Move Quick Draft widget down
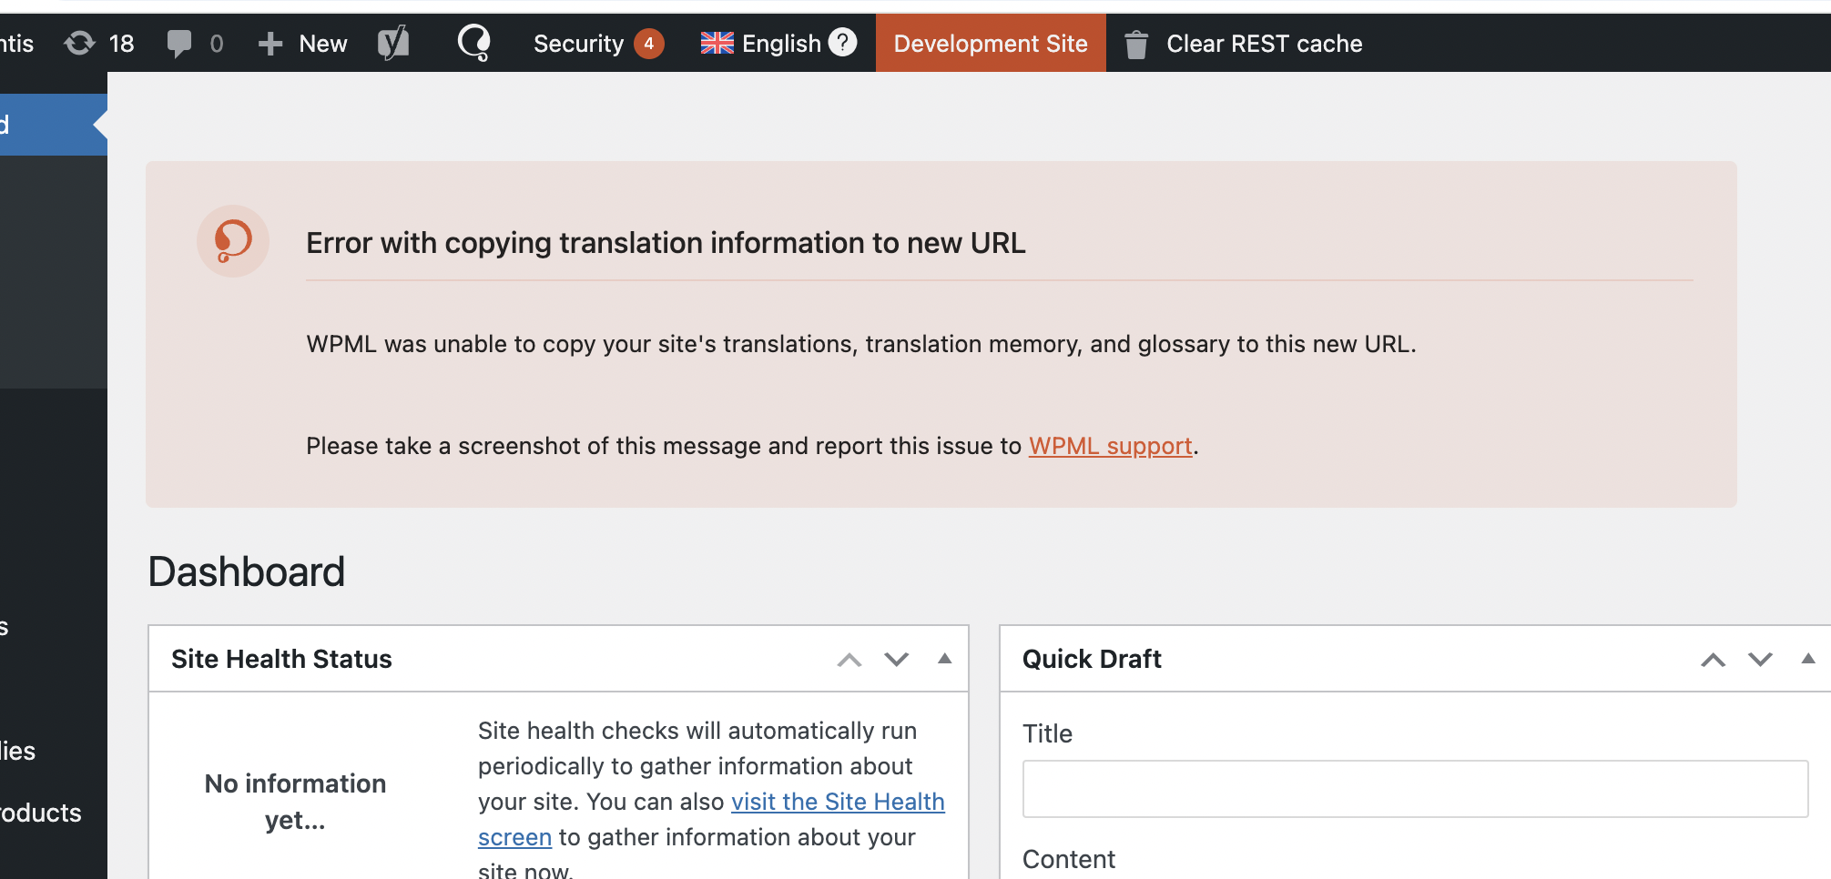 tap(1761, 660)
